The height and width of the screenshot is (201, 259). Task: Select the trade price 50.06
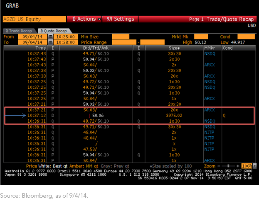98,116
